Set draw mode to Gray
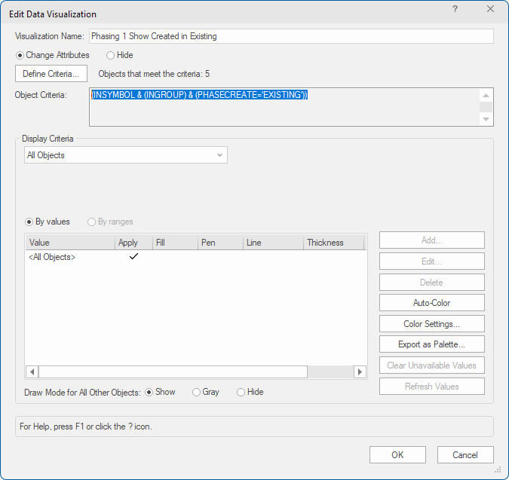 pos(196,392)
